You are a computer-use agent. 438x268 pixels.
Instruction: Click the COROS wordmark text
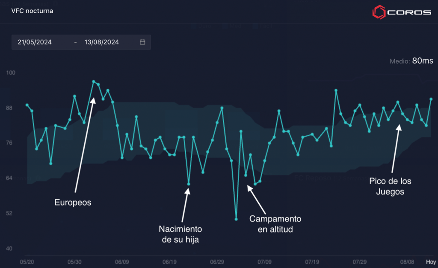pyautogui.click(x=409, y=12)
